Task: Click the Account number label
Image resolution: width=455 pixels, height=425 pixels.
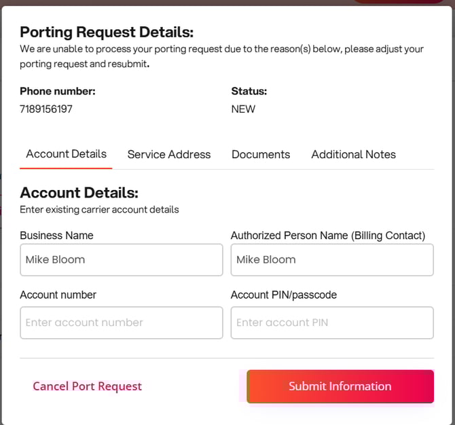Action: pos(58,295)
